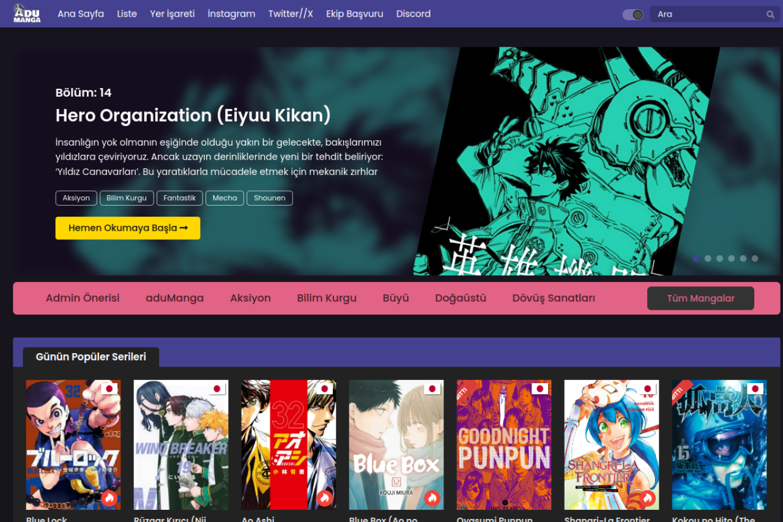The height and width of the screenshot is (522, 783).
Task: Select the first carousel slide dot
Action: [x=696, y=258]
